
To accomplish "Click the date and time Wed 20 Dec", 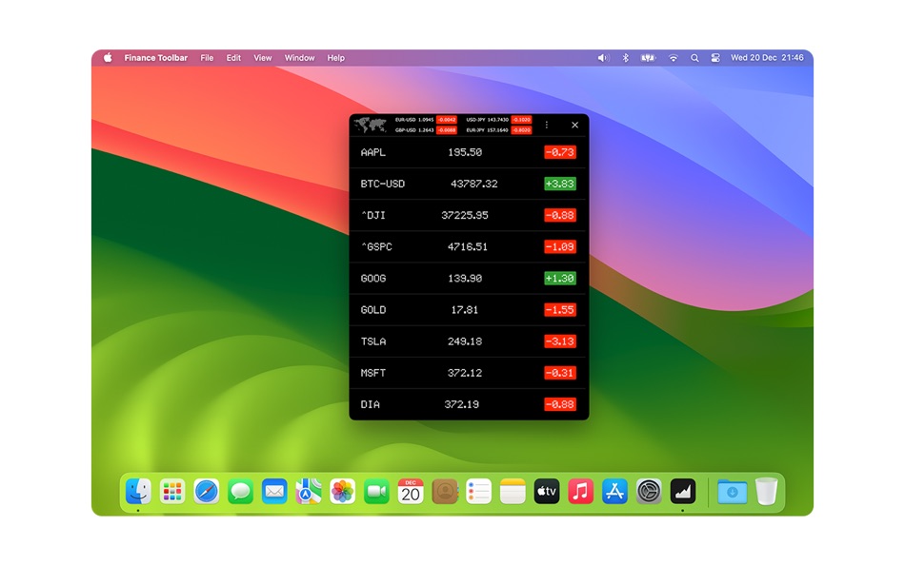I will pyautogui.click(x=767, y=58).
